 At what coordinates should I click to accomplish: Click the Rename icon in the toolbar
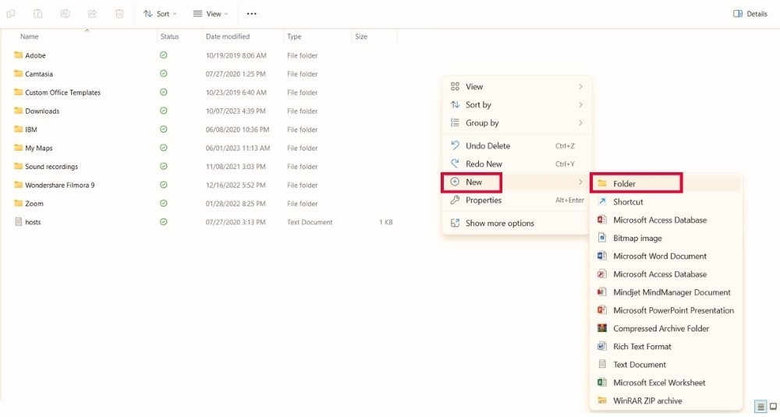pos(66,14)
